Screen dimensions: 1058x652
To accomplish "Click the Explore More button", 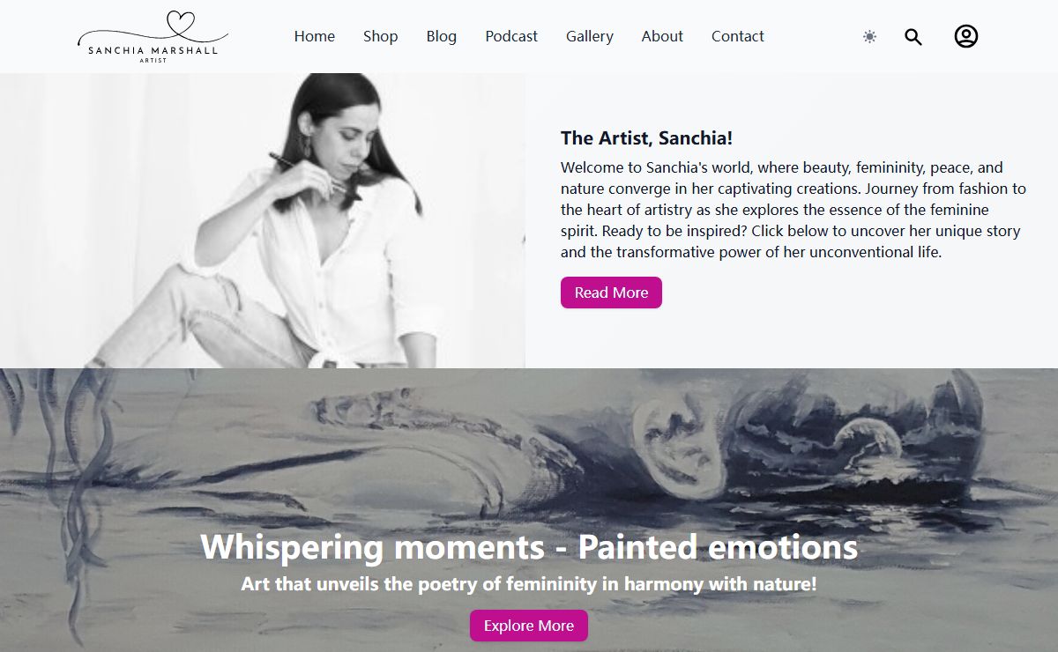I will (x=529, y=626).
